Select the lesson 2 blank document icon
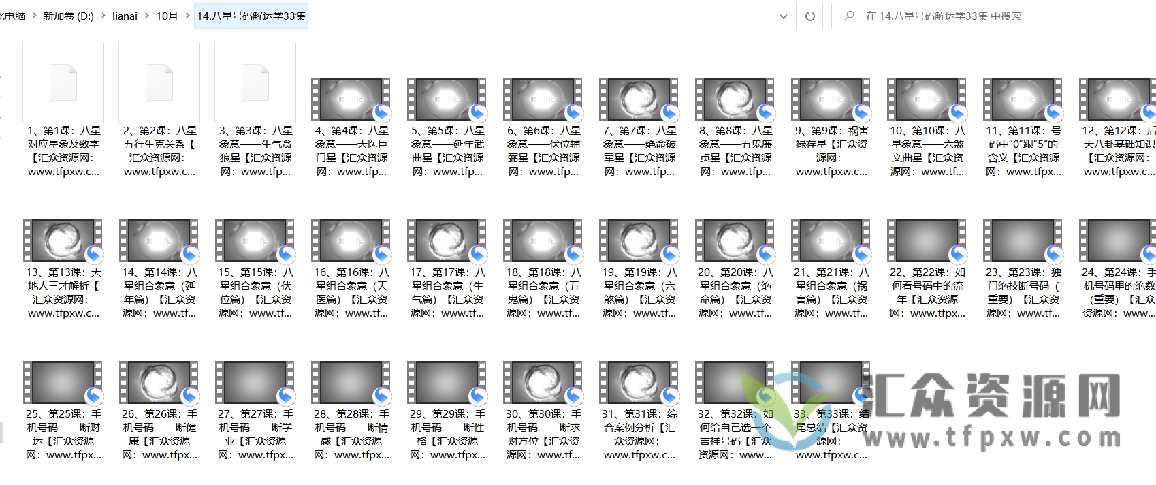Viewport: 1156px width, 485px height. click(159, 82)
